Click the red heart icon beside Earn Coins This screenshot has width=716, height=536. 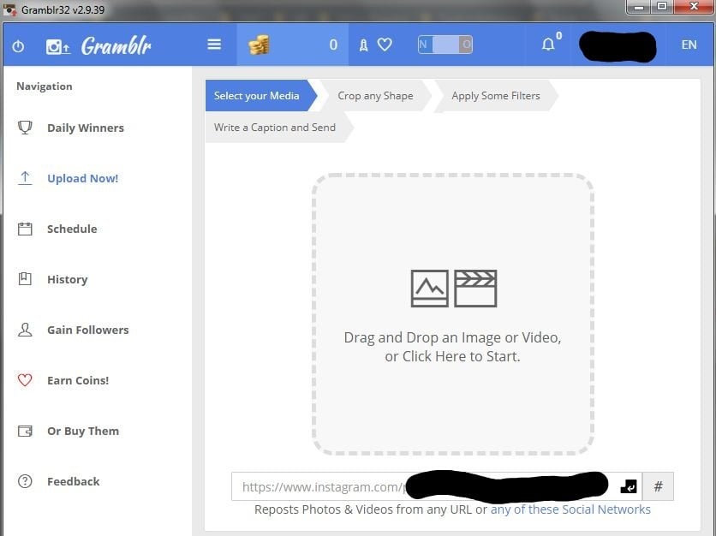[25, 380]
